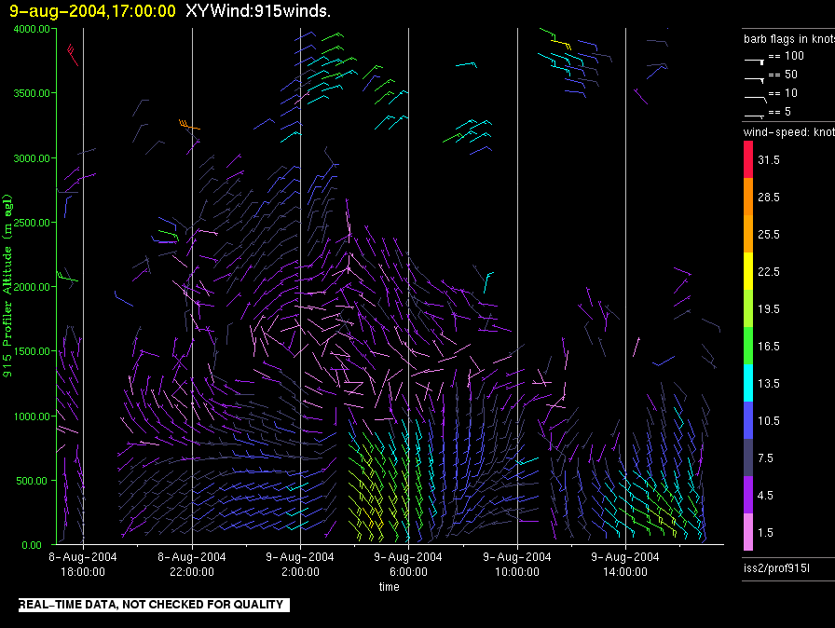This screenshot has width=835, height=628.
Task: Click the dark orange 28.5 knots swatch
Action: coord(748,197)
